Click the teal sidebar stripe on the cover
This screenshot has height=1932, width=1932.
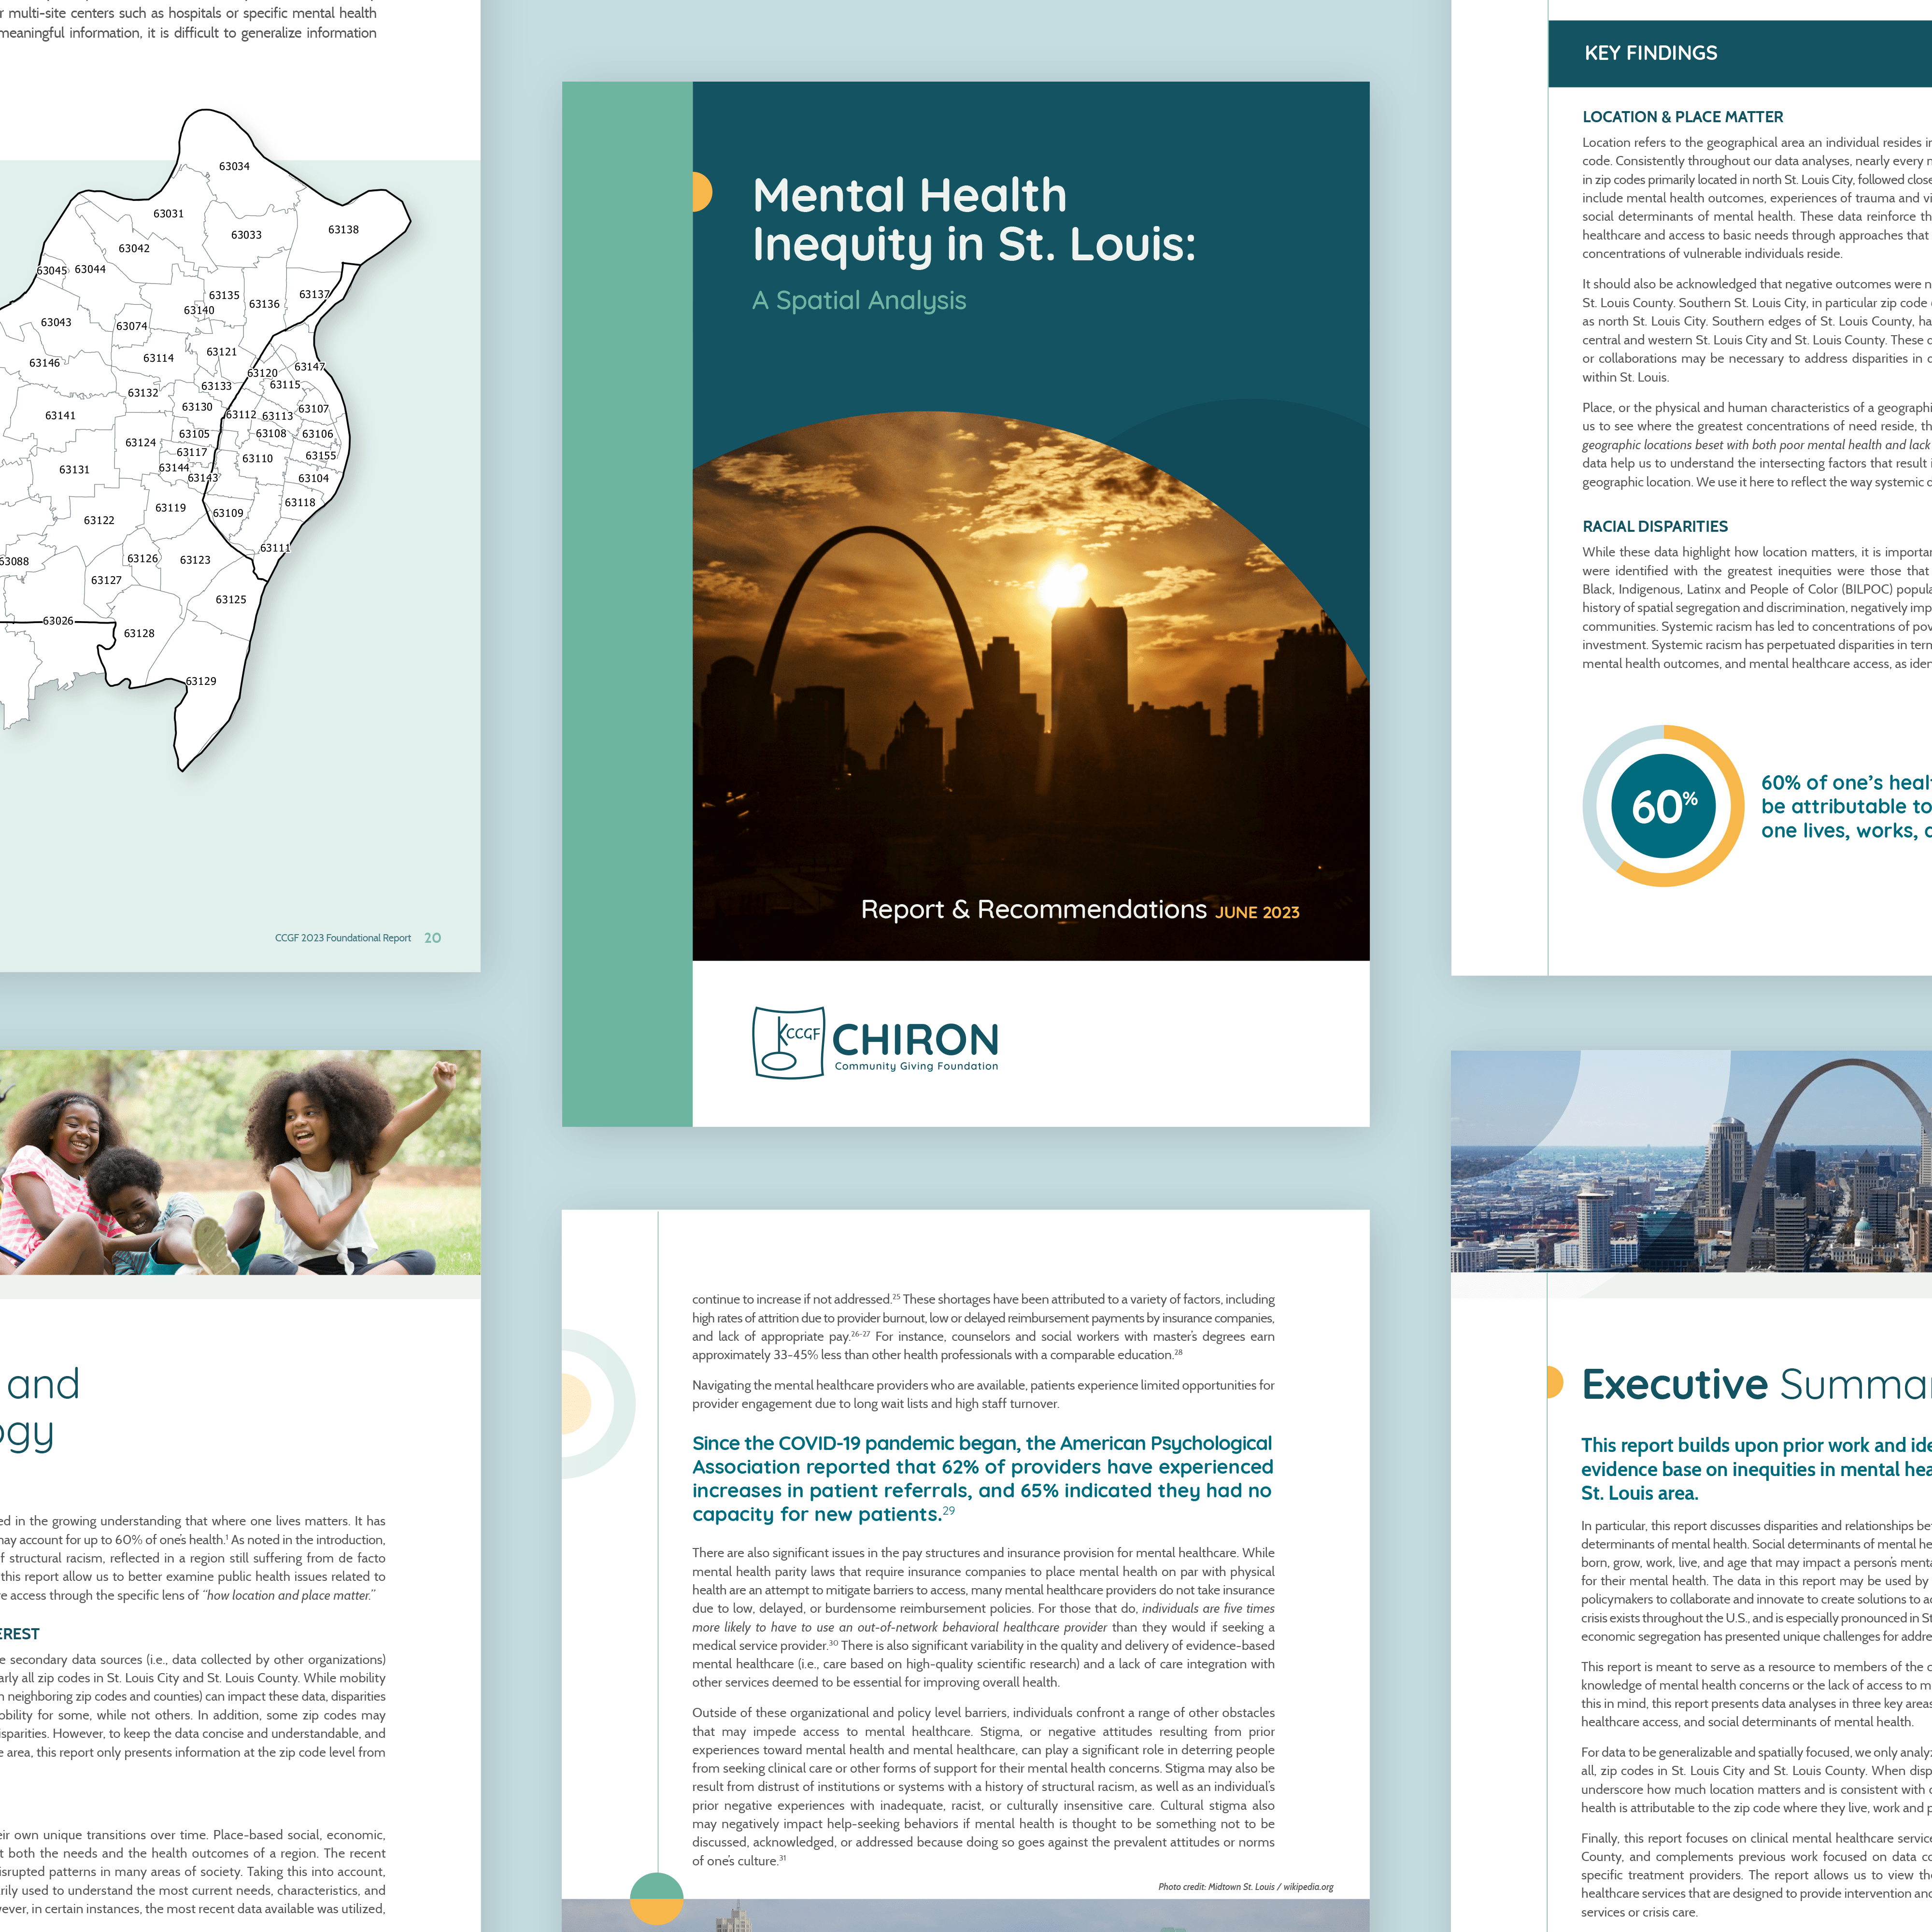(x=627, y=604)
